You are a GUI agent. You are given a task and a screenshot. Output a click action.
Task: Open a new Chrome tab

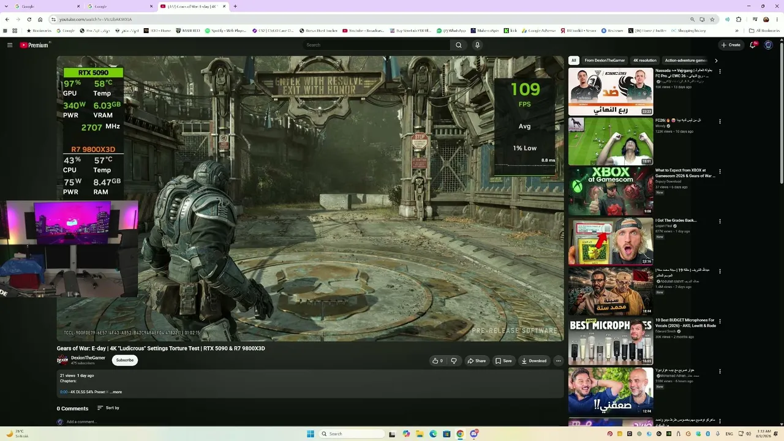pos(235,6)
